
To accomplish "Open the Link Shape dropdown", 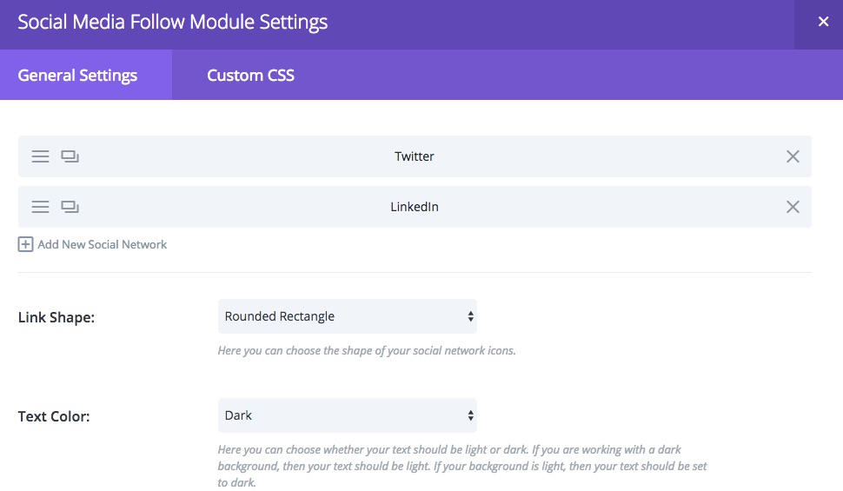I will [348, 316].
